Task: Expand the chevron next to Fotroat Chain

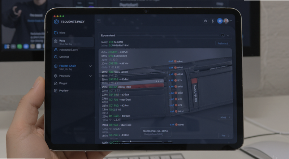Action: click(90, 66)
